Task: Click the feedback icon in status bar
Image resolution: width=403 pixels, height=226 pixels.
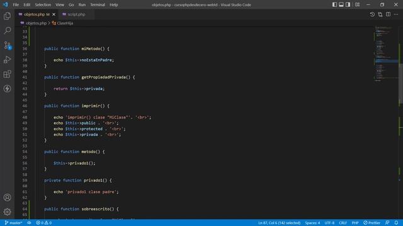Action: (387, 223)
